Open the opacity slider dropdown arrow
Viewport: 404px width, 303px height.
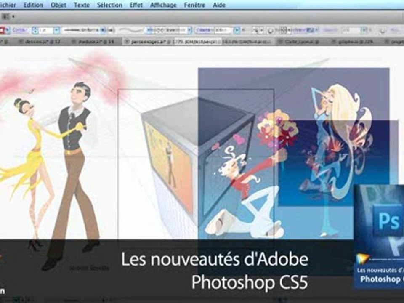tap(237, 30)
